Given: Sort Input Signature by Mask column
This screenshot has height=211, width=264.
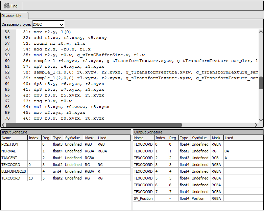Looking at the screenshot, I should [90, 138].
